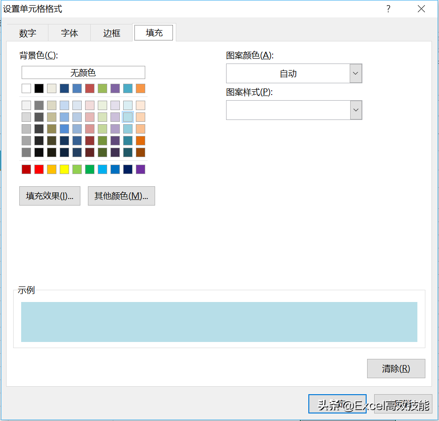Pick green swatch in standard colors row

[x=90, y=169]
